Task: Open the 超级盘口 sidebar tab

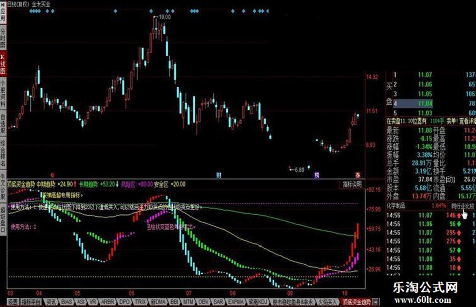Action: [x=3, y=219]
